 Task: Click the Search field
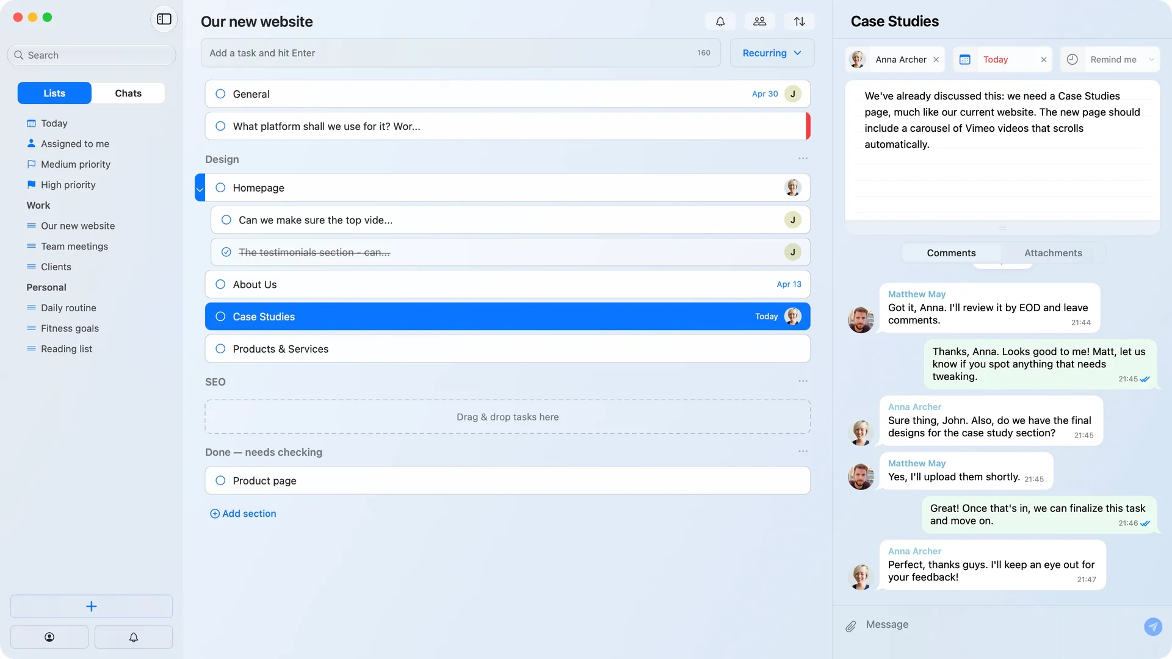click(92, 55)
